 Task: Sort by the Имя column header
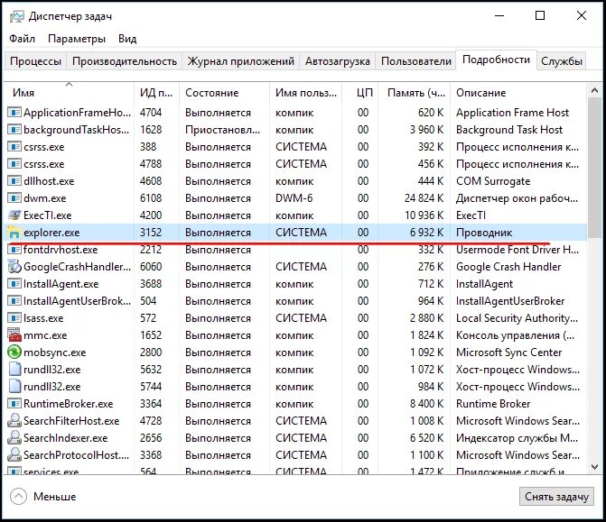[x=70, y=93]
